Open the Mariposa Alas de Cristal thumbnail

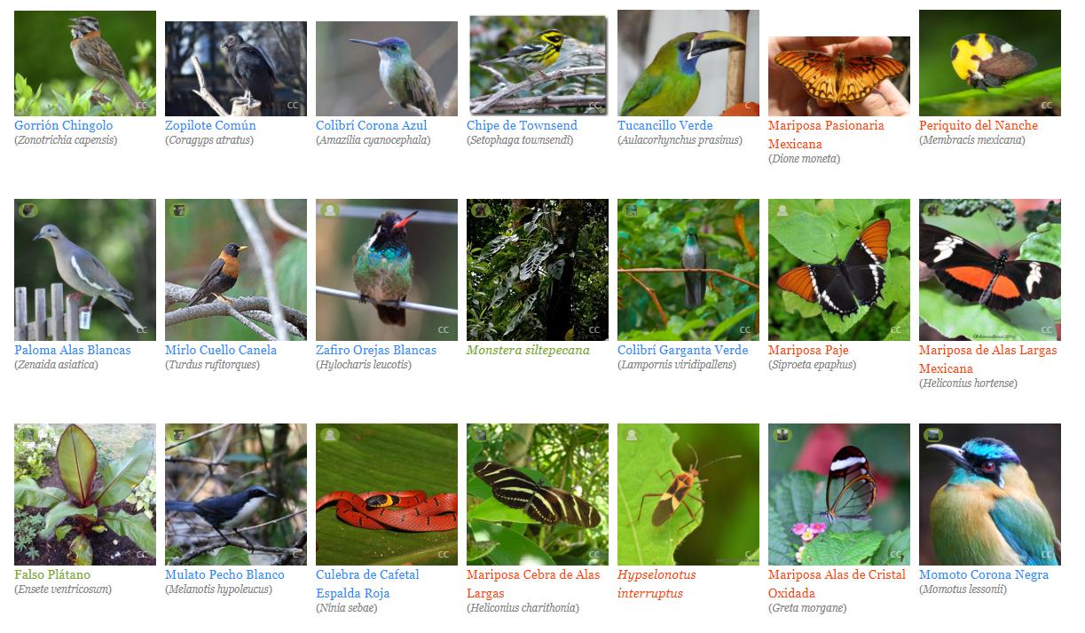839,495
